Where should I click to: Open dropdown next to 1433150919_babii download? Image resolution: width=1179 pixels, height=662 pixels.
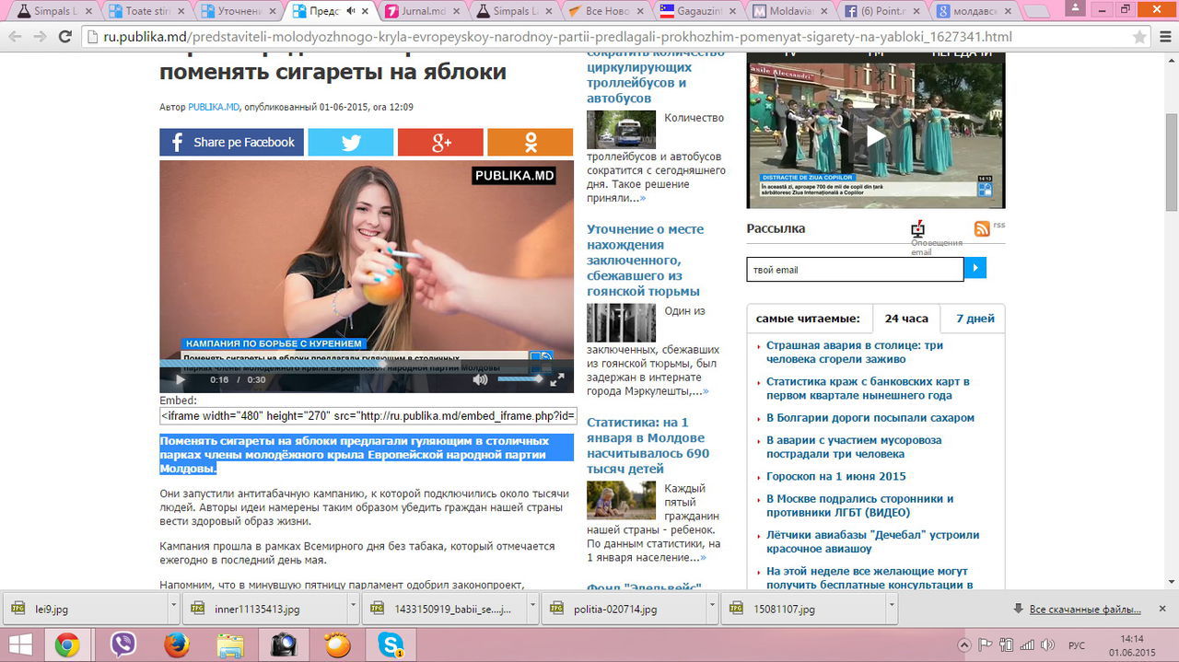click(532, 610)
